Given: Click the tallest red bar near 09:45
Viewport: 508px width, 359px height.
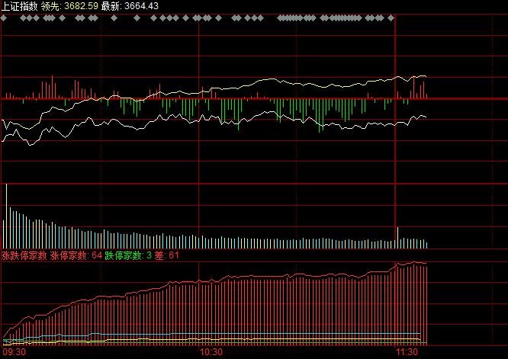Looking at the screenshot, I should coord(52,87).
